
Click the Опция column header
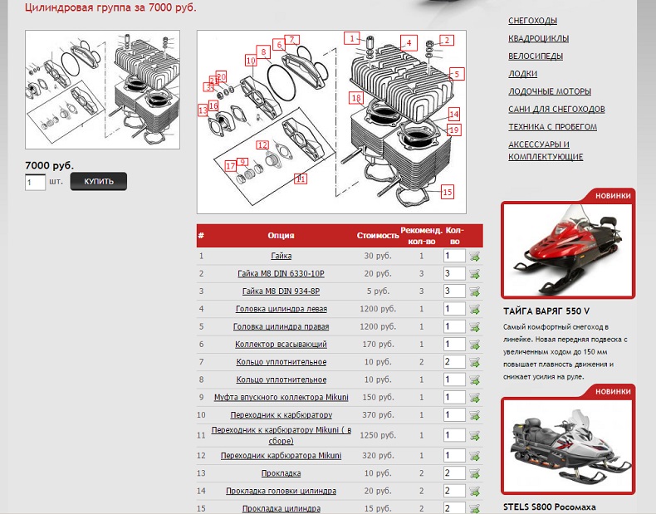[281, 236]
